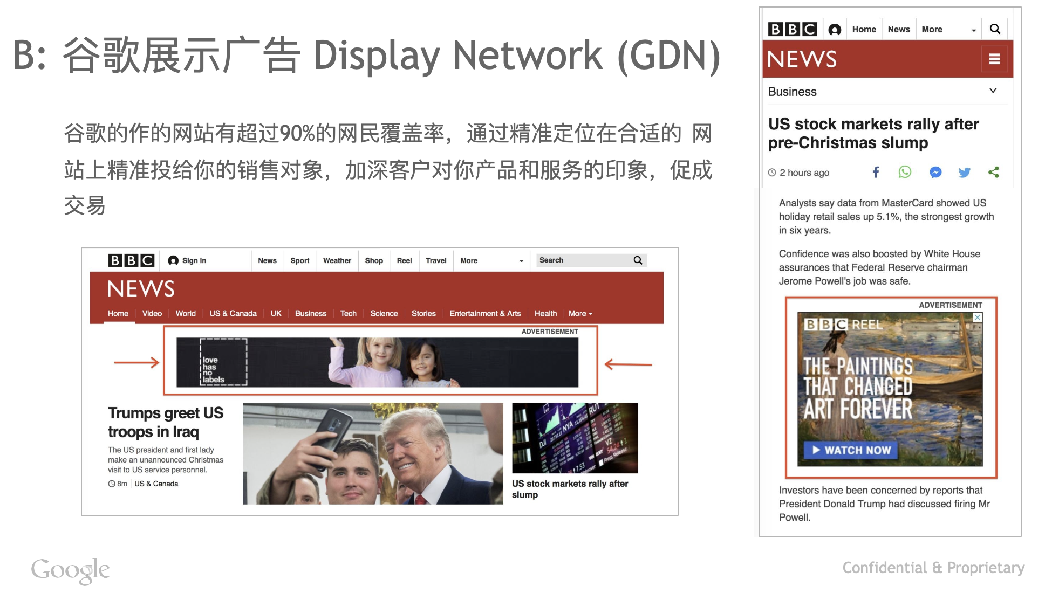Screen dimensions: 1052x593
Task: Share article via Messenger icon
Action: tap(935, 172)
